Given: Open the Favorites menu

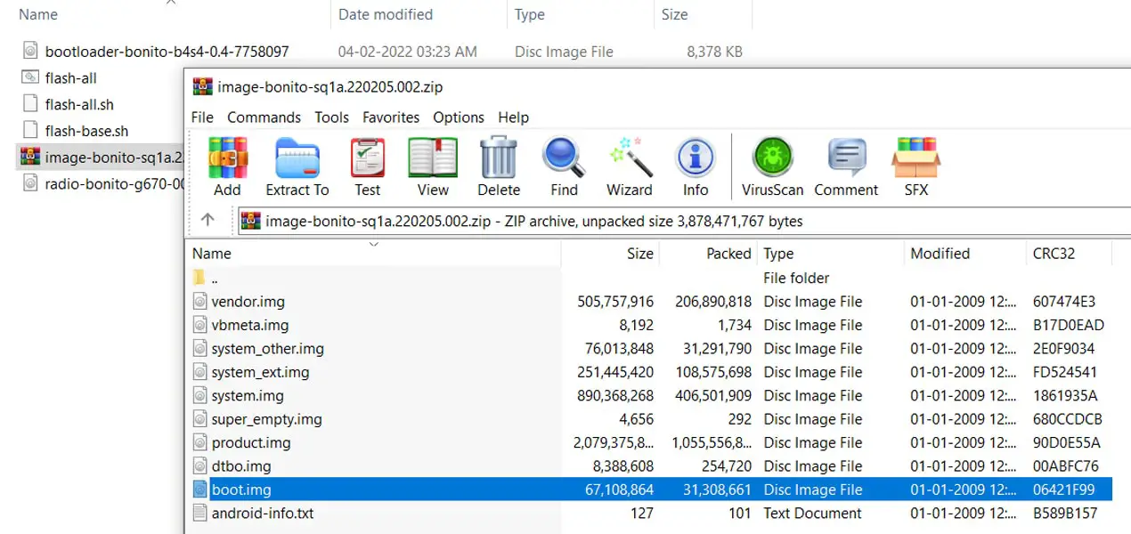Looking at the screenshot, I should tap(391, 117).
